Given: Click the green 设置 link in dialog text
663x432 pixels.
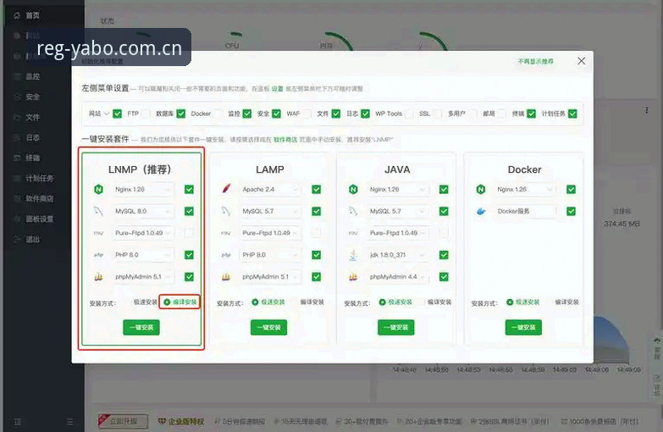Looking at the screenshot, I should click(x=278, y=89).
